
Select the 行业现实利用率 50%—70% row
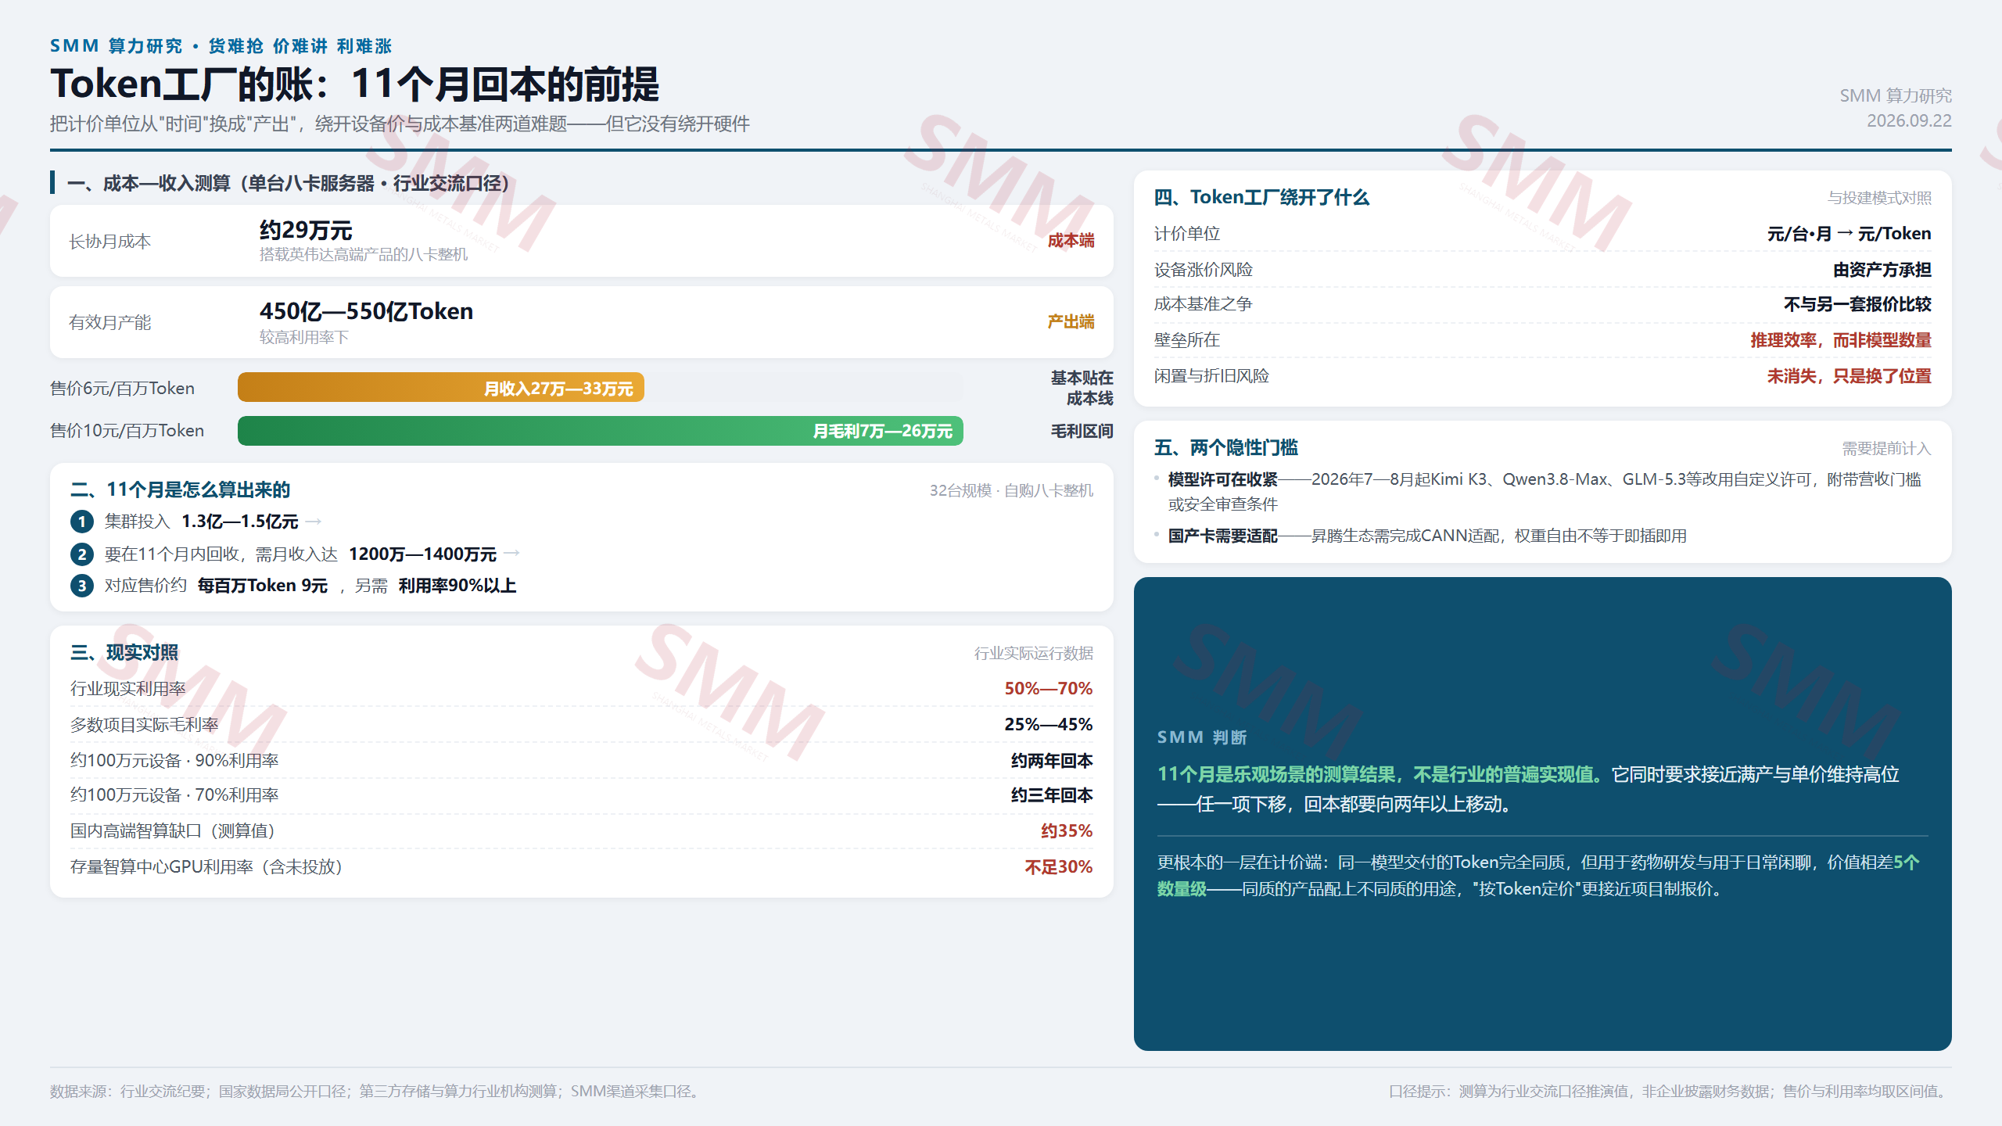tap(582, 689)
